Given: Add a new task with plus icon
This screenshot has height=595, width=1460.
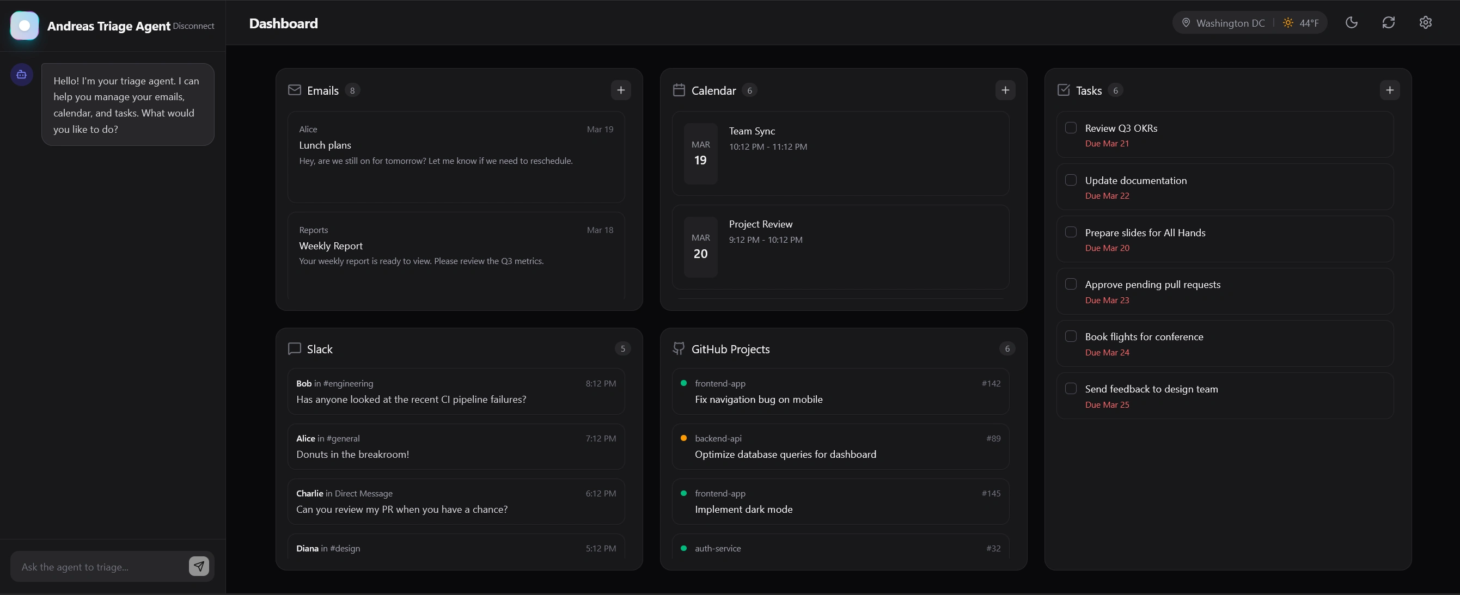Looking at the screenshot, I should pos(1389,90).
